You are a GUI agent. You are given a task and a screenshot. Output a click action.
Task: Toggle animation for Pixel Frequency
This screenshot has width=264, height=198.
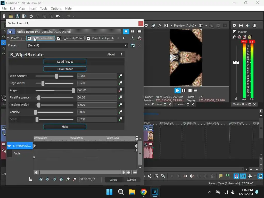click(120, 97)
